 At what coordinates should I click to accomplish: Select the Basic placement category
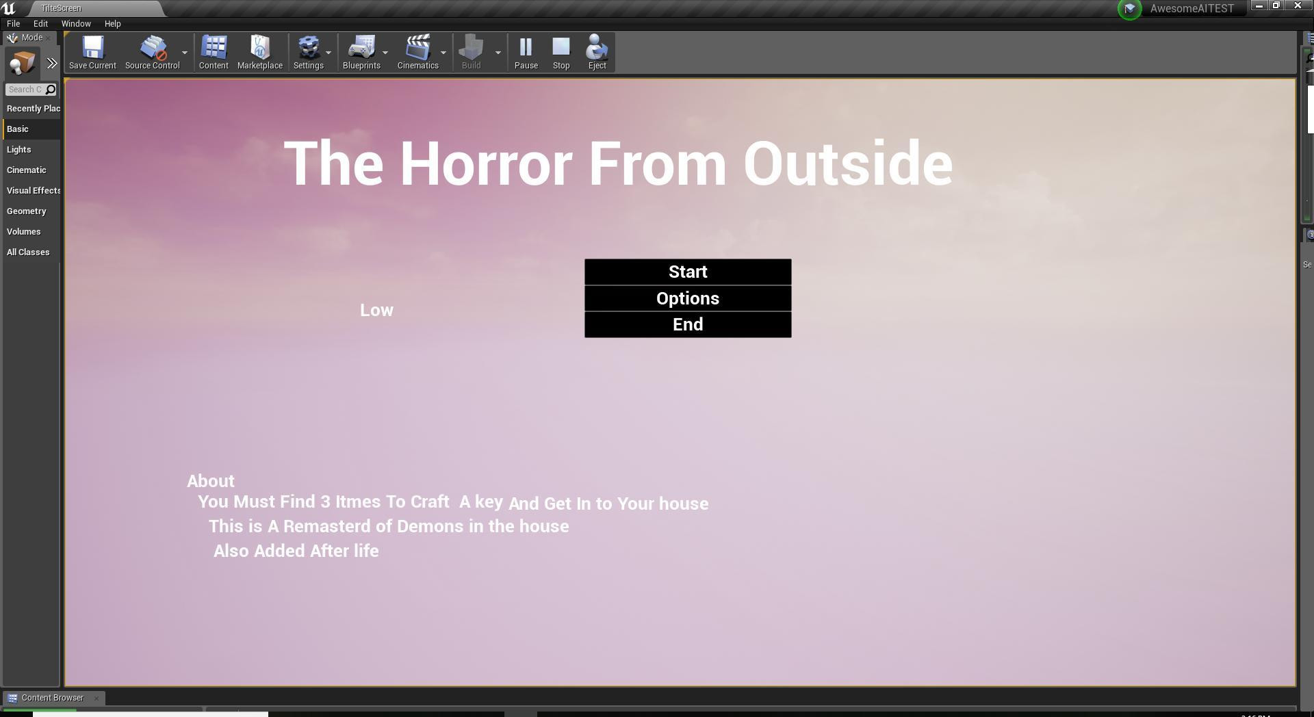pos(32,129)
